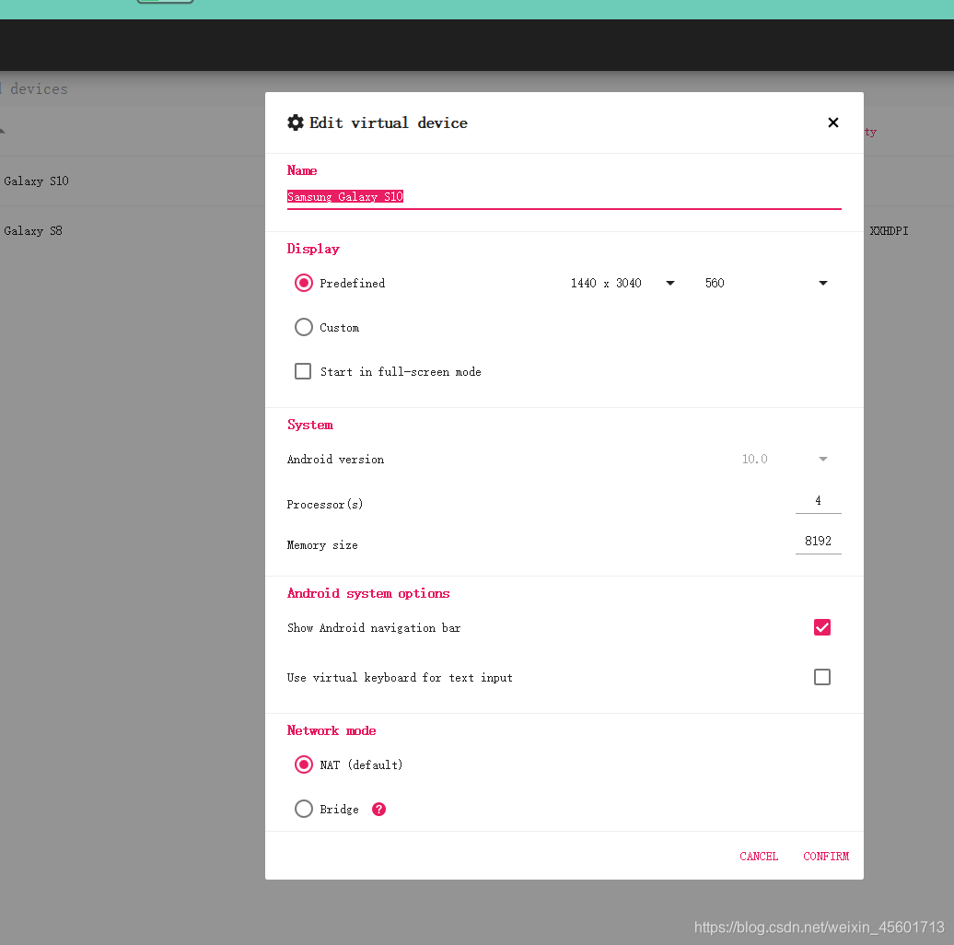Click the Display section heading
Viewport: 954px width, 945px height.
coord(313,249)
